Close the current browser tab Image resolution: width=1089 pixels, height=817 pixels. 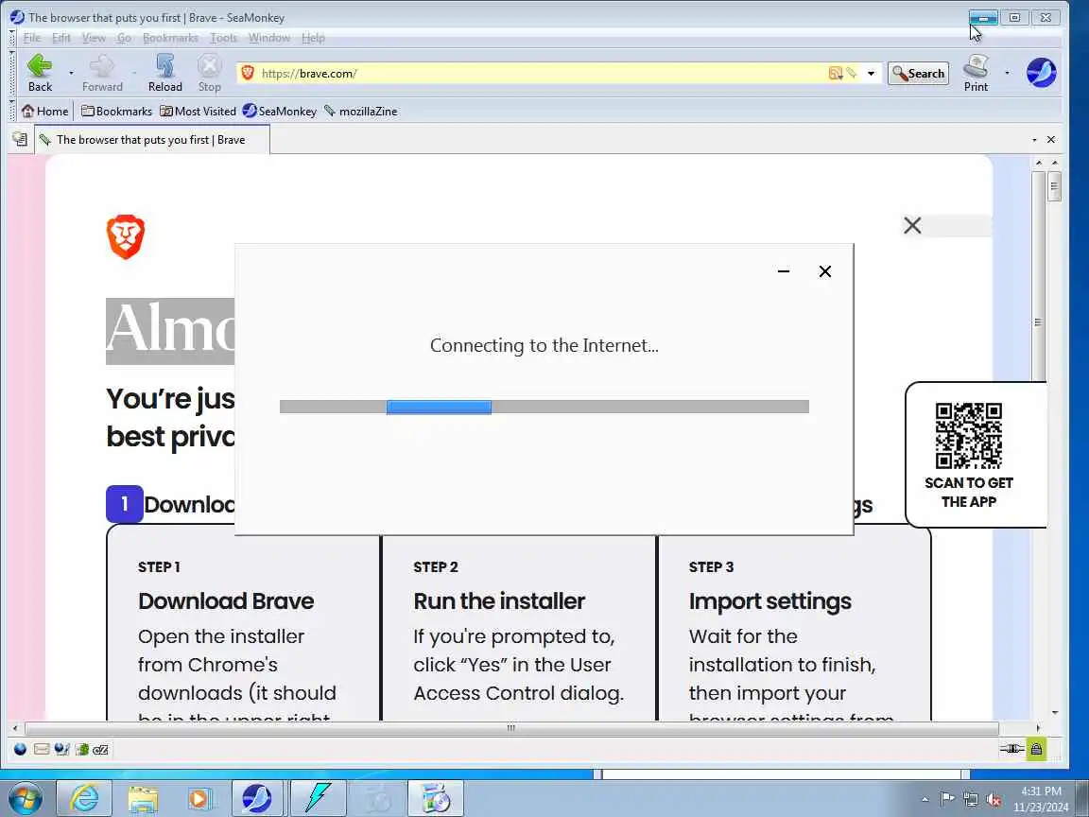(x=1051, y=140)
